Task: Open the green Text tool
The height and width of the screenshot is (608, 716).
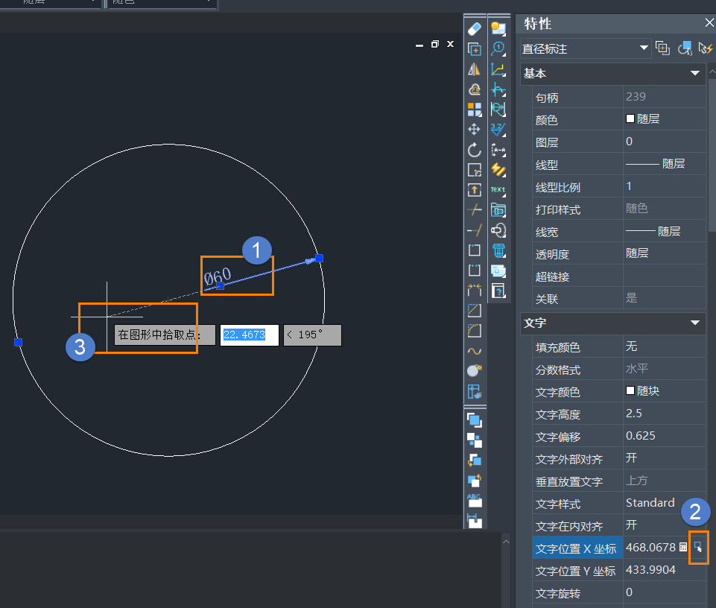Action: (498, 190)
